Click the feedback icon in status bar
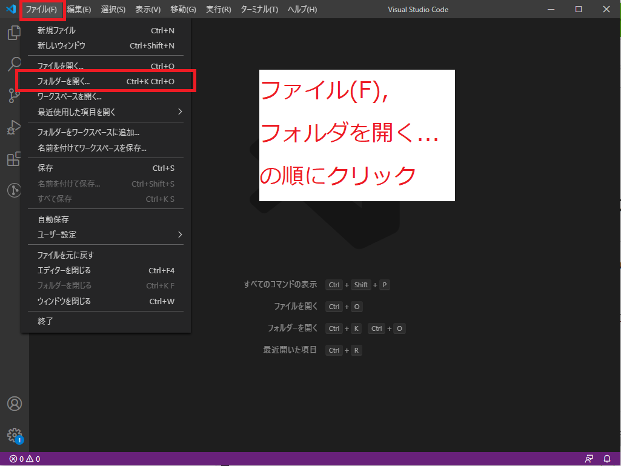This screenshot has height=466, width=621. coord(589,459)
